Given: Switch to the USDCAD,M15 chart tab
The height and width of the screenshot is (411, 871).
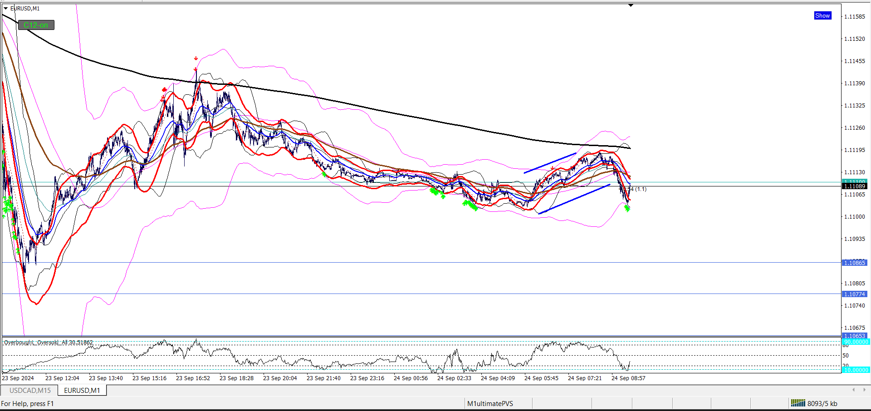Looking at the screenshot, I should click(x=30, y=390).
